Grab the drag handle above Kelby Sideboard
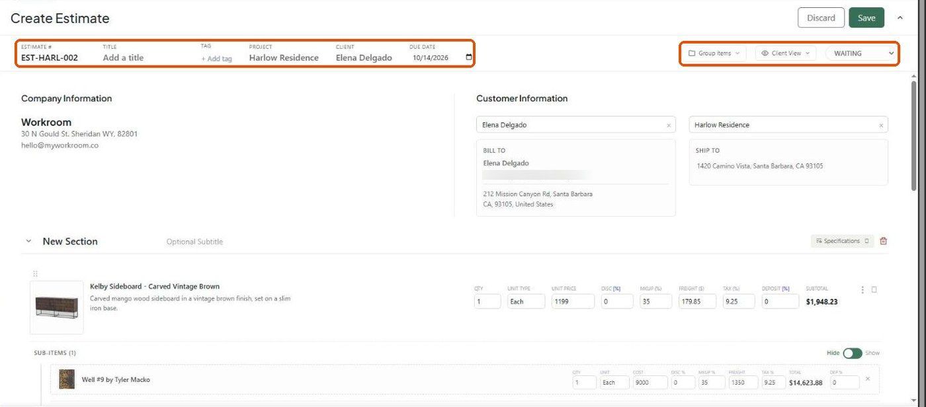Viewport: 926px width, 407px height. click(35, 274)
